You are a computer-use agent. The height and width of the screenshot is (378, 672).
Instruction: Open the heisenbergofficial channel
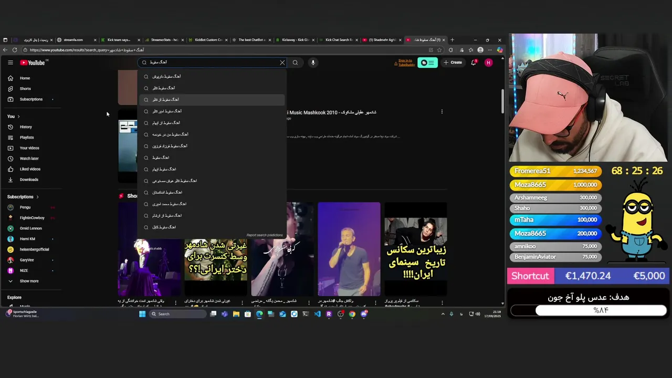(x=31, y=249)
